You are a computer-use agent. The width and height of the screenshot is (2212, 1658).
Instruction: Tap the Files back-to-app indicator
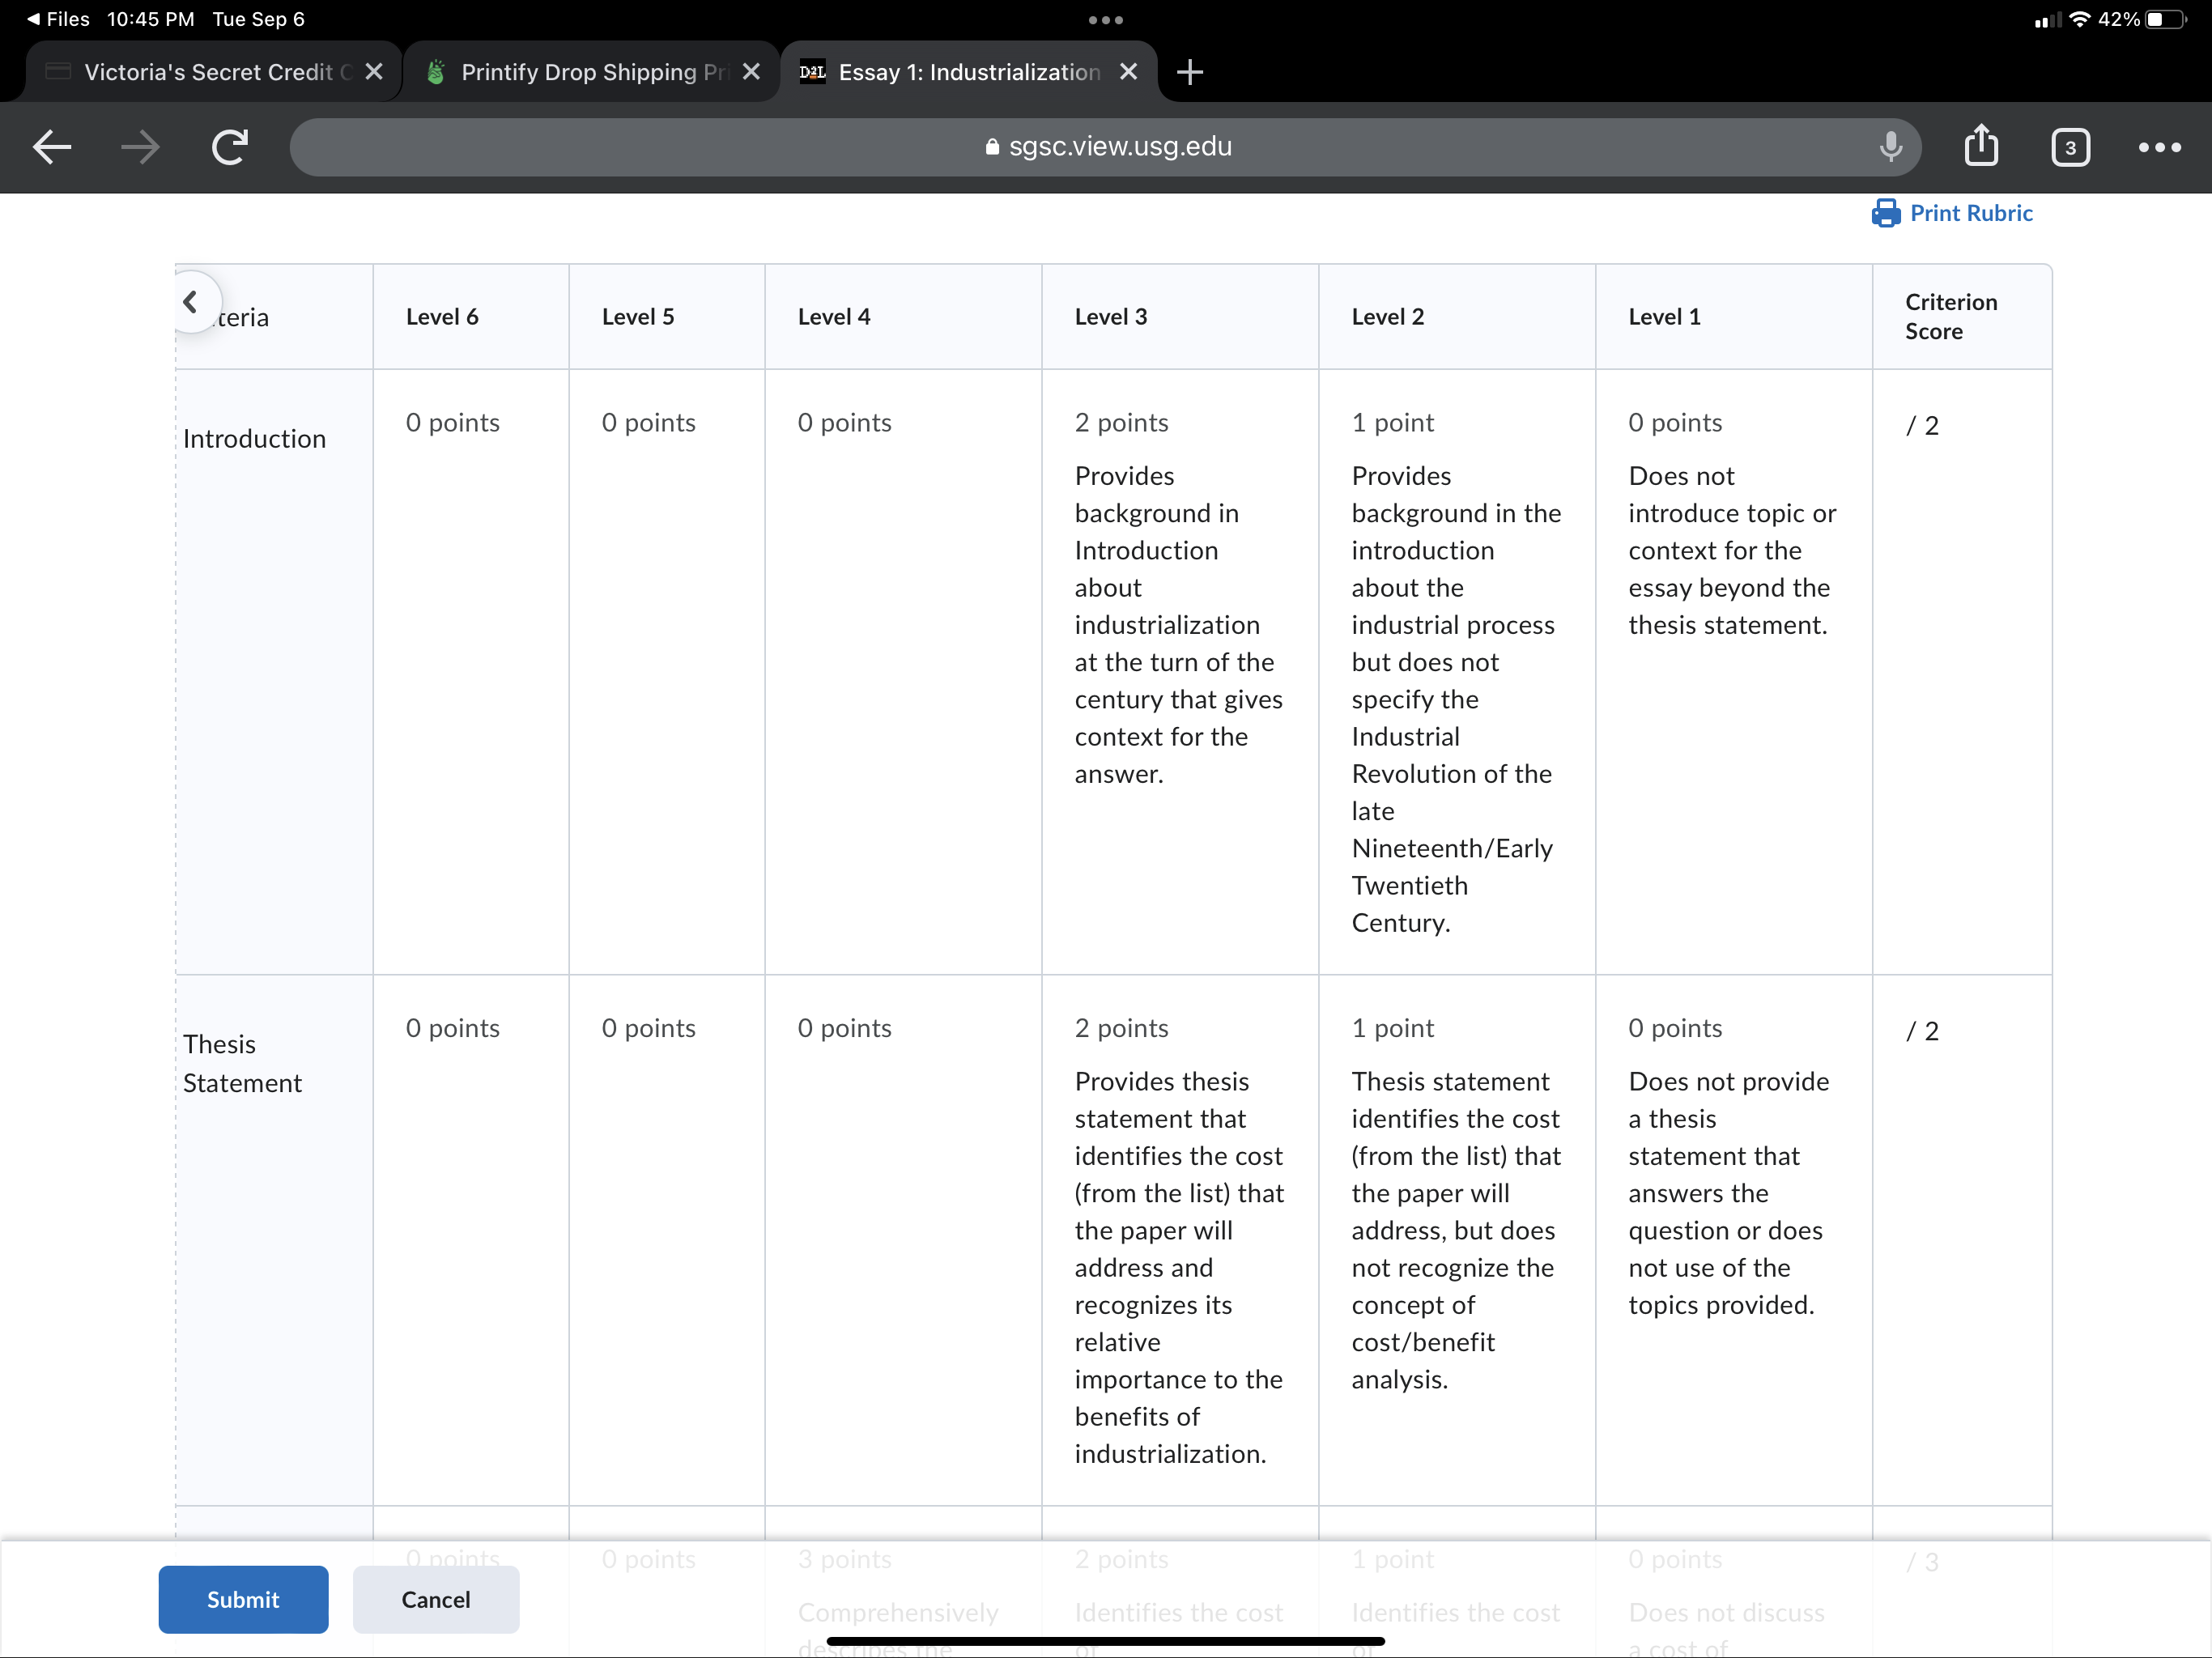pos(58,19)
